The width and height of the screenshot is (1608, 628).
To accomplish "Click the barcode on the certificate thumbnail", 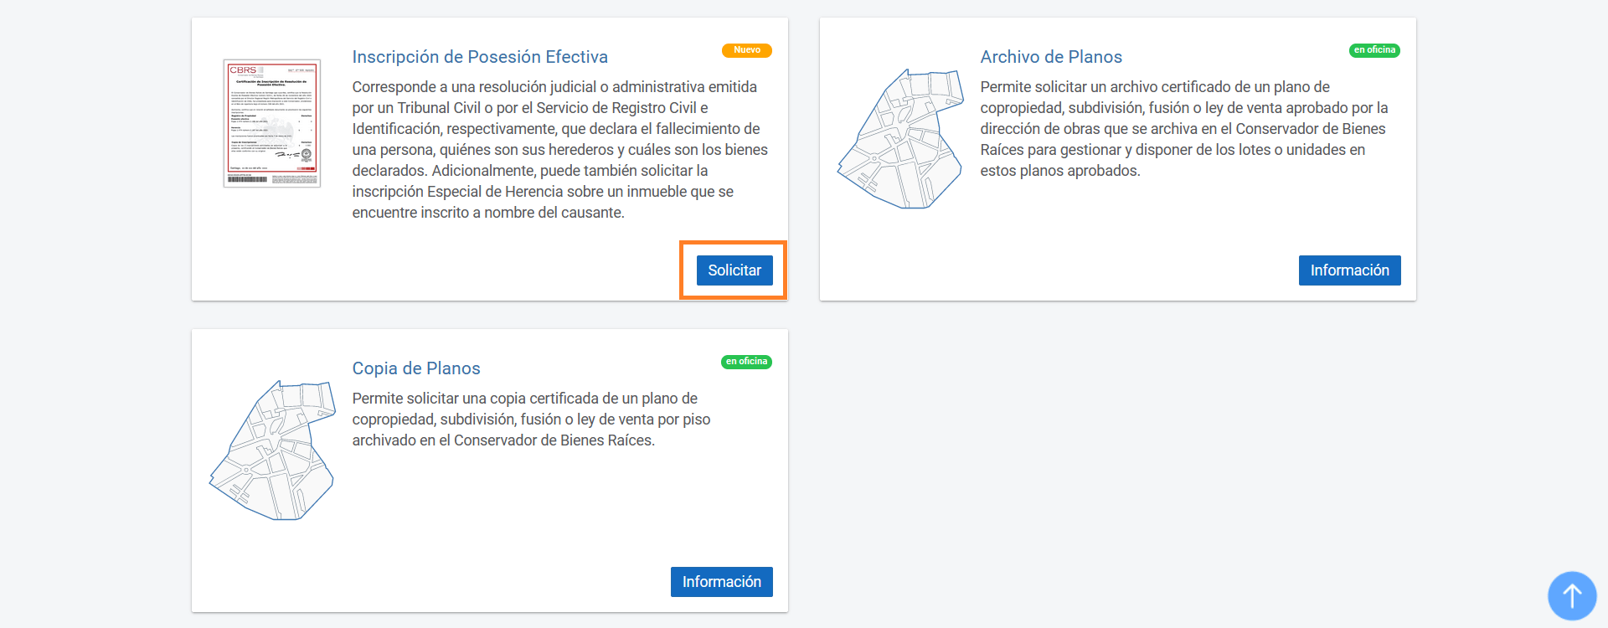I will click(x=248, y=179).
